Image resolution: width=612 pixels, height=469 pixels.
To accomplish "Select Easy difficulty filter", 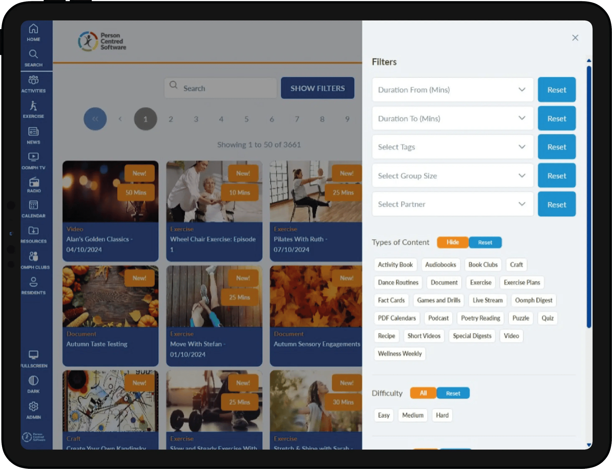I will click(x=383, y=415).
